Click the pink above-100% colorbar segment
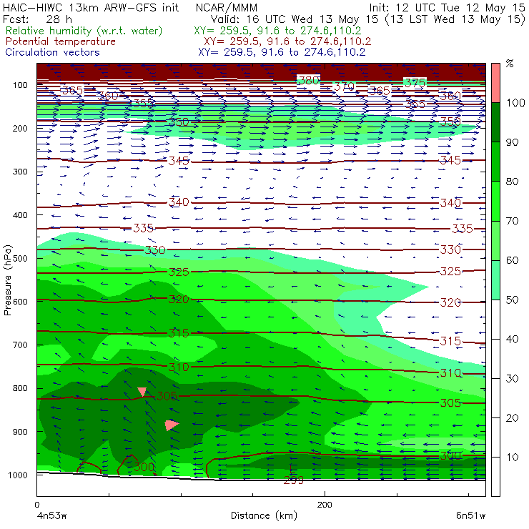529x529 pixels. tap(495, 83)
